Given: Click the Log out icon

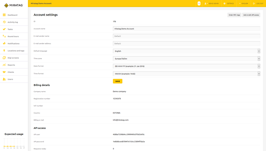Looking at the screenshot, I should (254, 3).
